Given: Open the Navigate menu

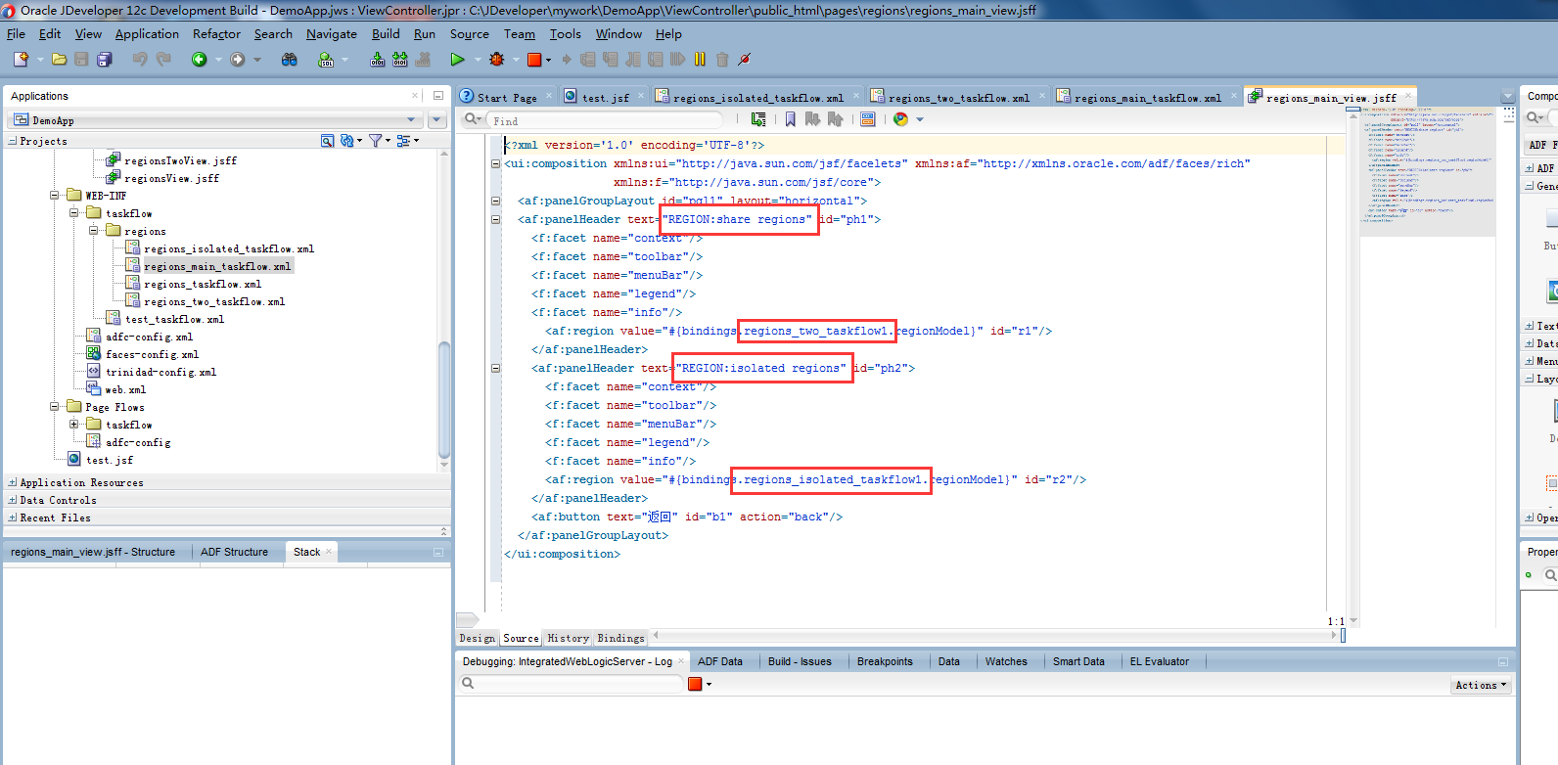Looking at the screenshot, I should tap(332, 34).
